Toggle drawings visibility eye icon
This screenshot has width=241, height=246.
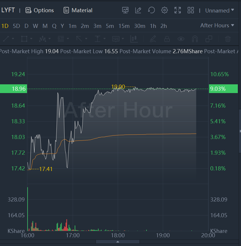(181, 39)
